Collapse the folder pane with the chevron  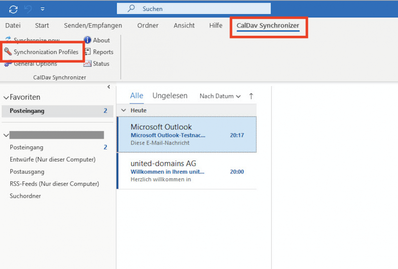pyautogui.click(x=109, y=87)
